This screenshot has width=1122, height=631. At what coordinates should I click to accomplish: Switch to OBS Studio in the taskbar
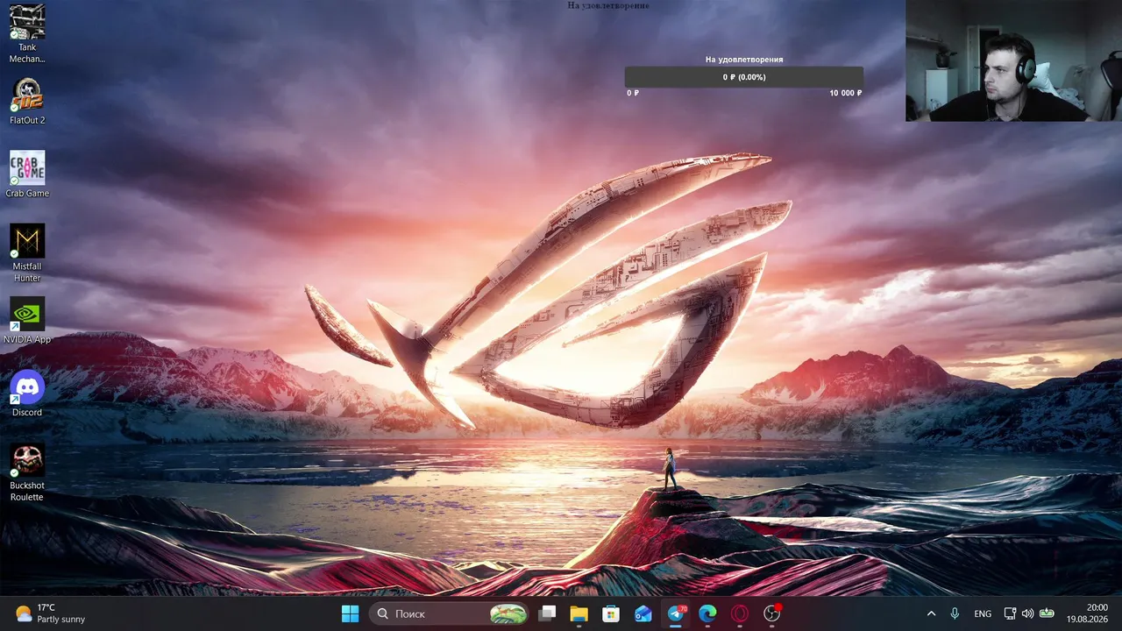(772, 614)
